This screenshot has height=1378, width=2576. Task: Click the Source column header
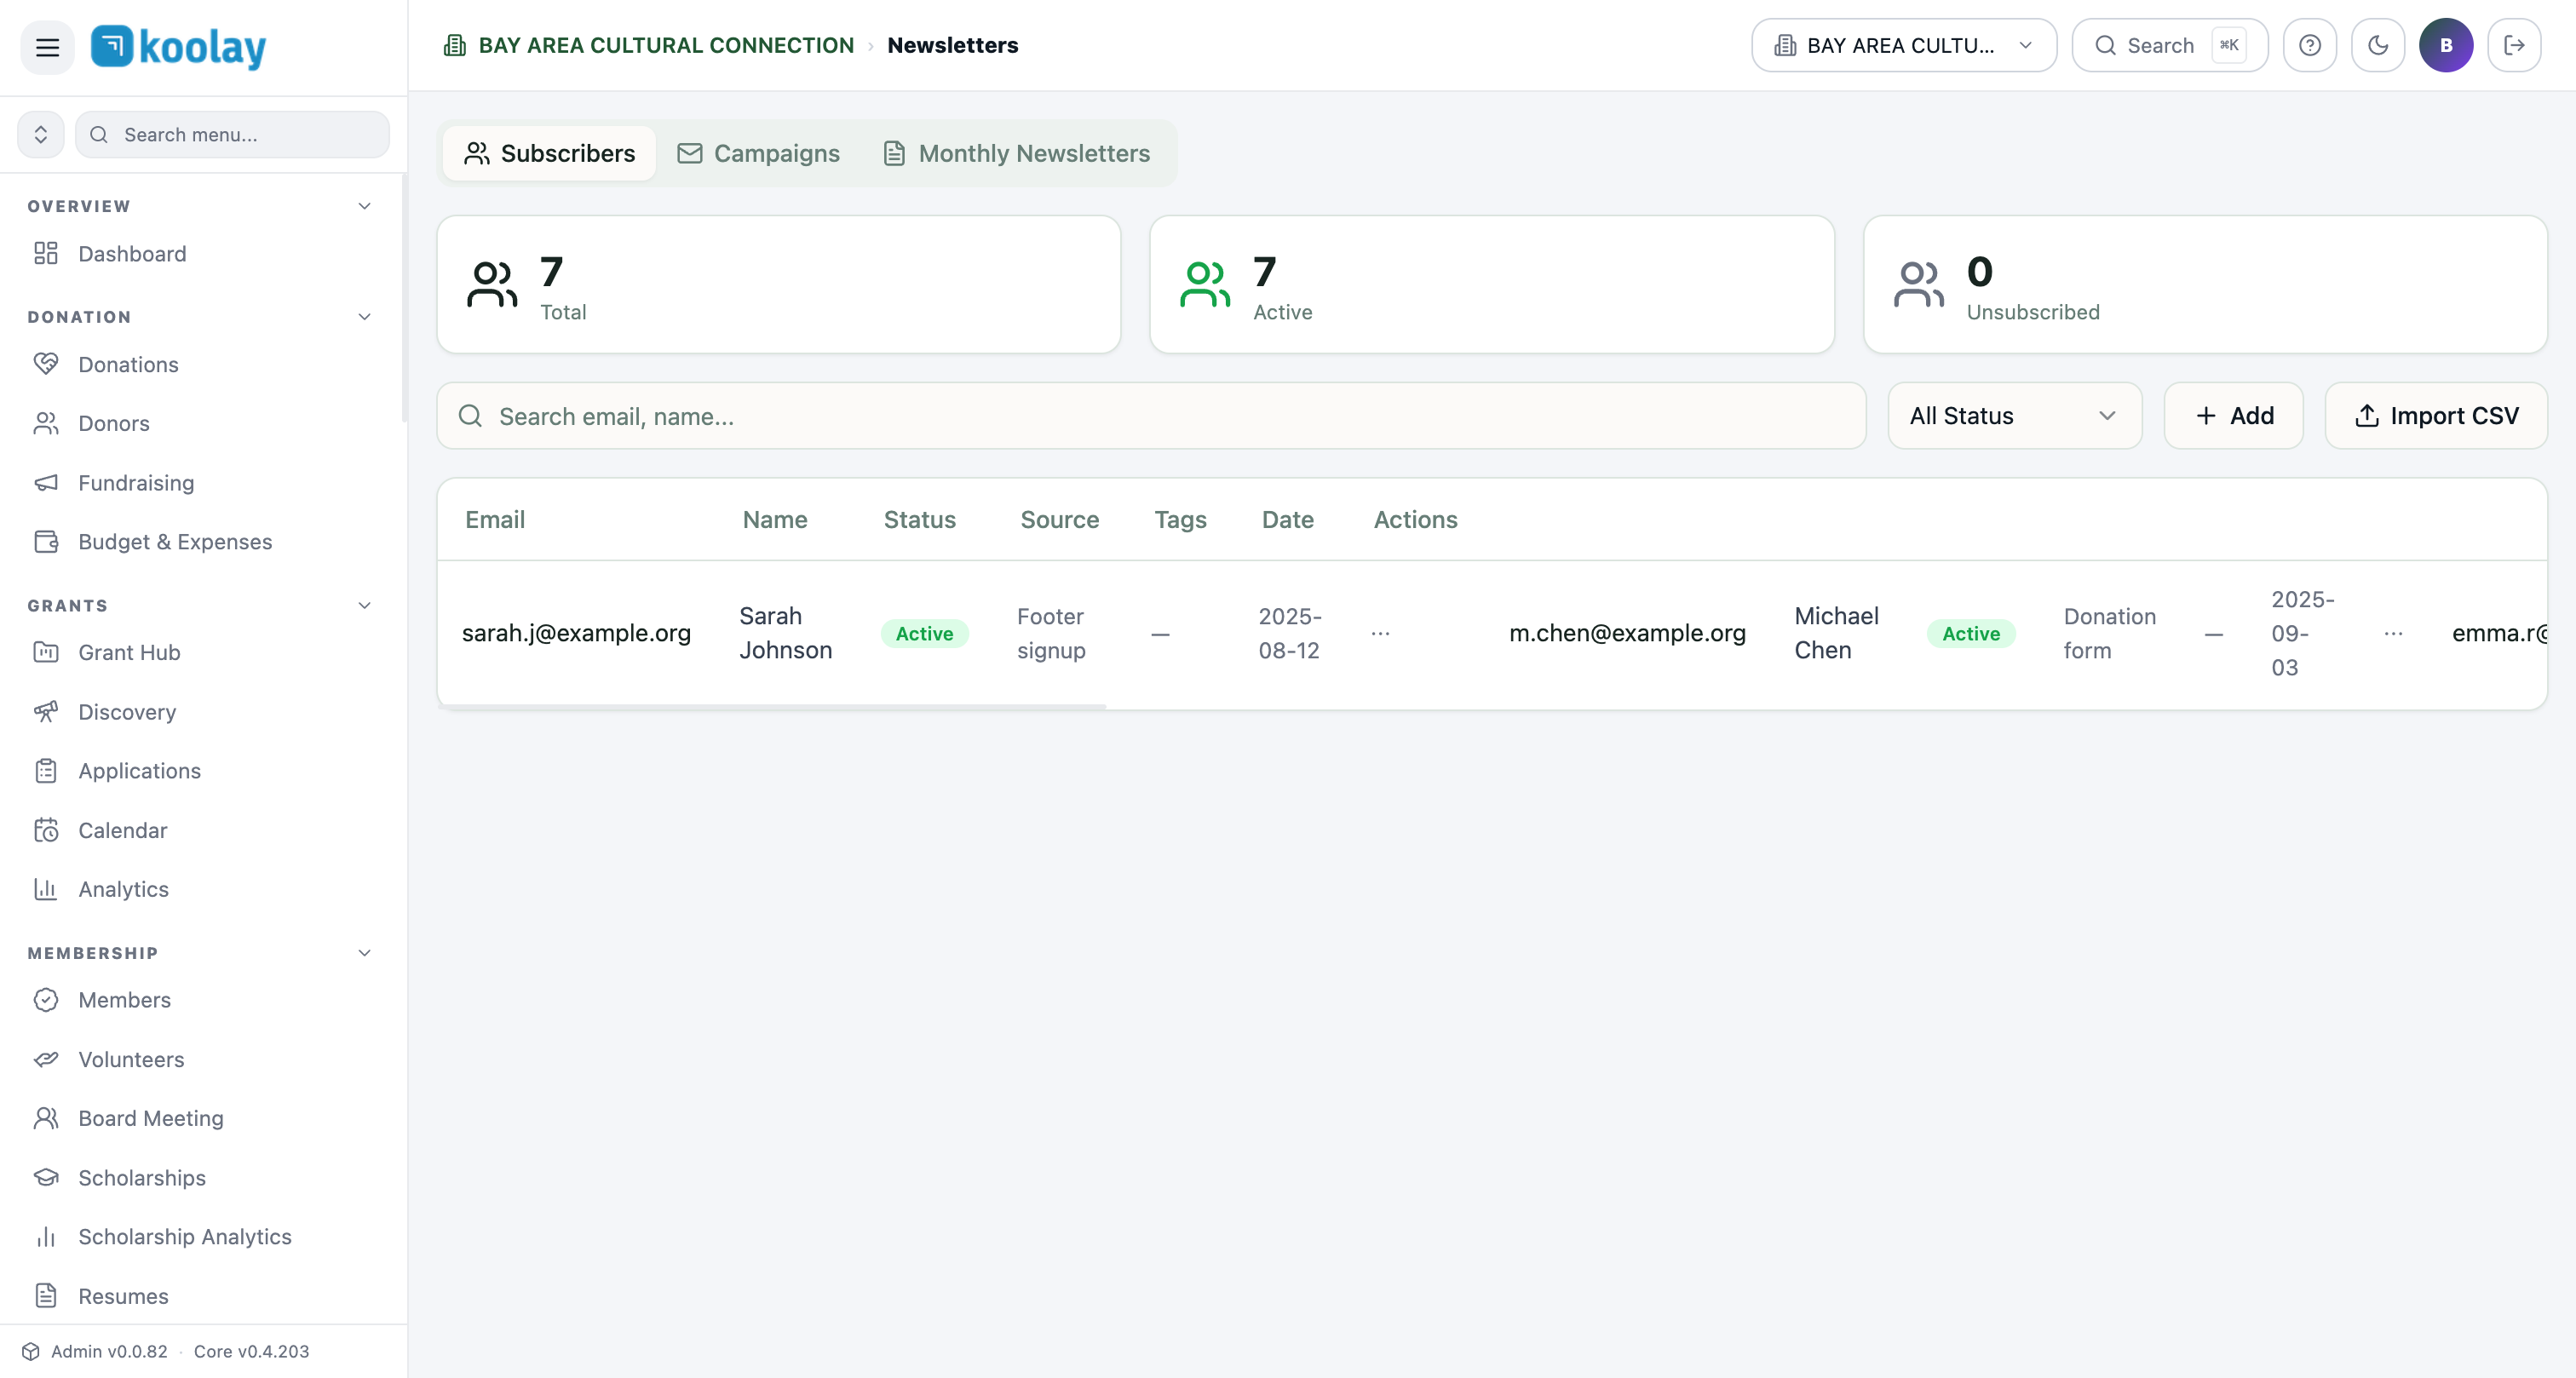1059,520
